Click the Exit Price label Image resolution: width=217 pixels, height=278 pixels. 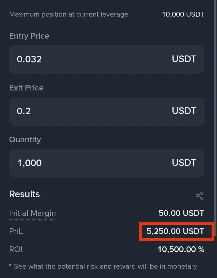[26, 88]
